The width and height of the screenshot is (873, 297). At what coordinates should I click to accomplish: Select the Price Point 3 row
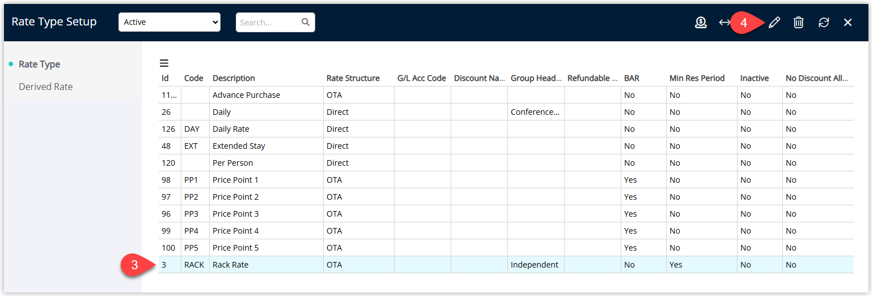(x=506, y=214)
